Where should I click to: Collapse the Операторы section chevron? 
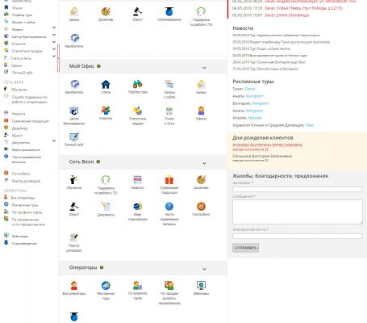pos(204,269)
